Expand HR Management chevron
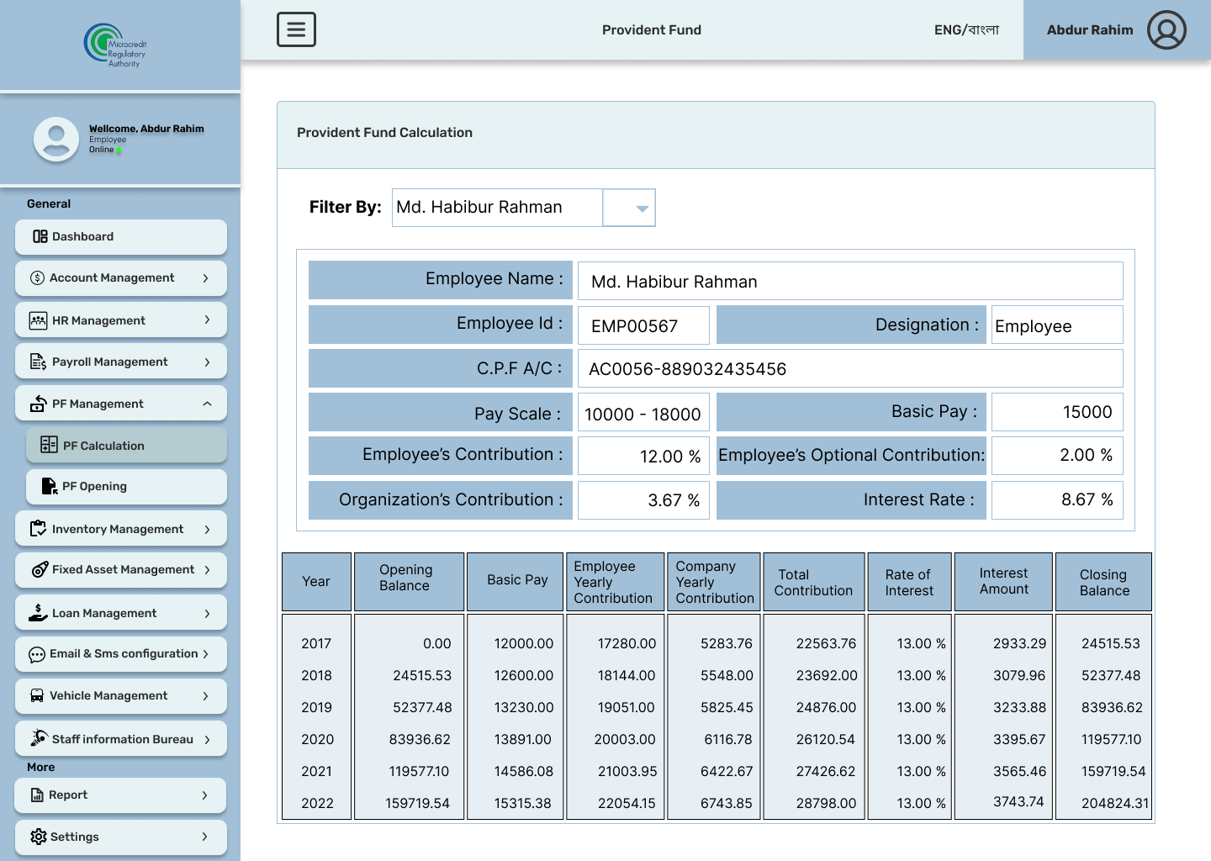Screen dimensions: 1211x861 click(207, 320)
